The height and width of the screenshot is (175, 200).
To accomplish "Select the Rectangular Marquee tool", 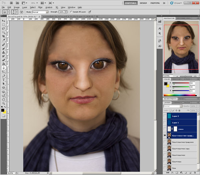I will 3,25.
